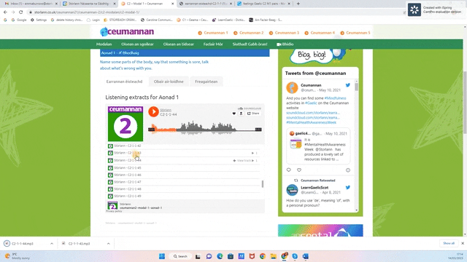Go to the Ceumannan 3 link
Screen dimensions: 467x262
pos(284,33)
